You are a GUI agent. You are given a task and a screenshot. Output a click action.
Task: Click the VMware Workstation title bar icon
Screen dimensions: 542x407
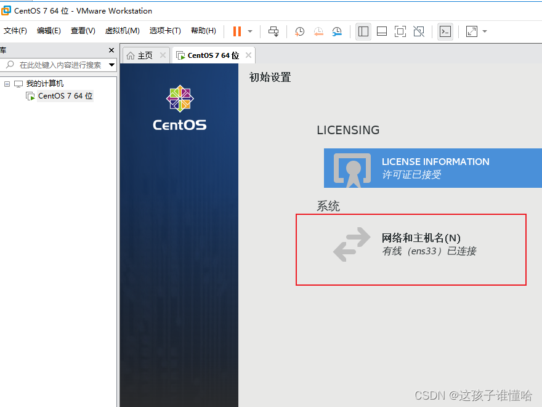click(6, 10)
